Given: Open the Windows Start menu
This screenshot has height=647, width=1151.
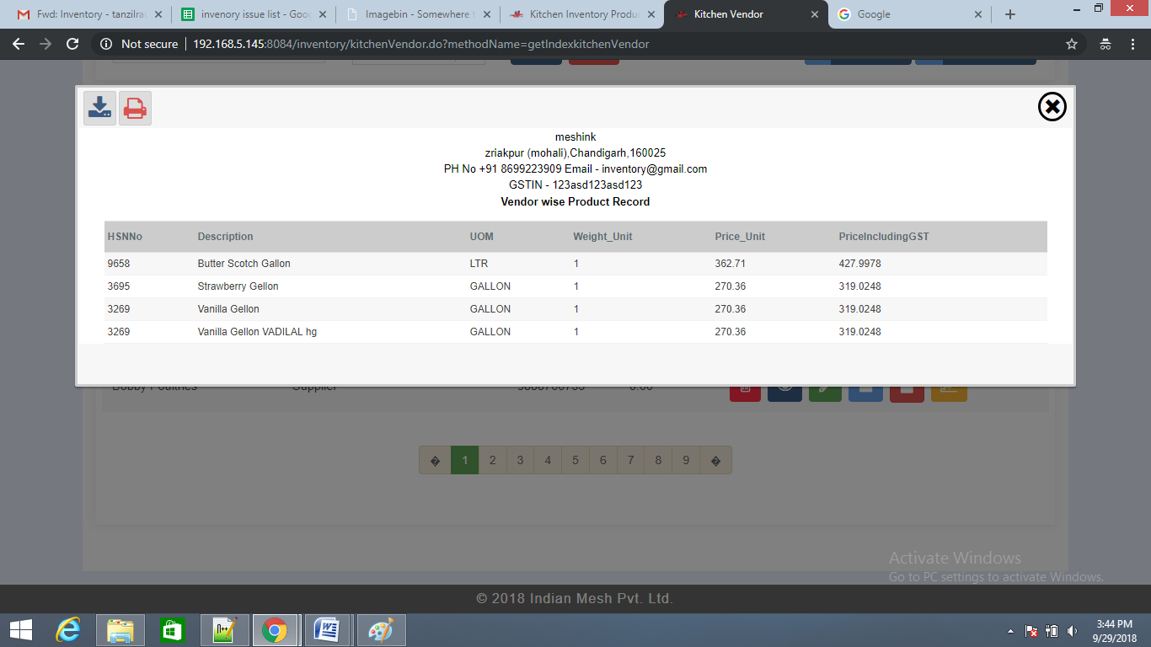Looking at the screenshot, I should (x=21, y=629).
